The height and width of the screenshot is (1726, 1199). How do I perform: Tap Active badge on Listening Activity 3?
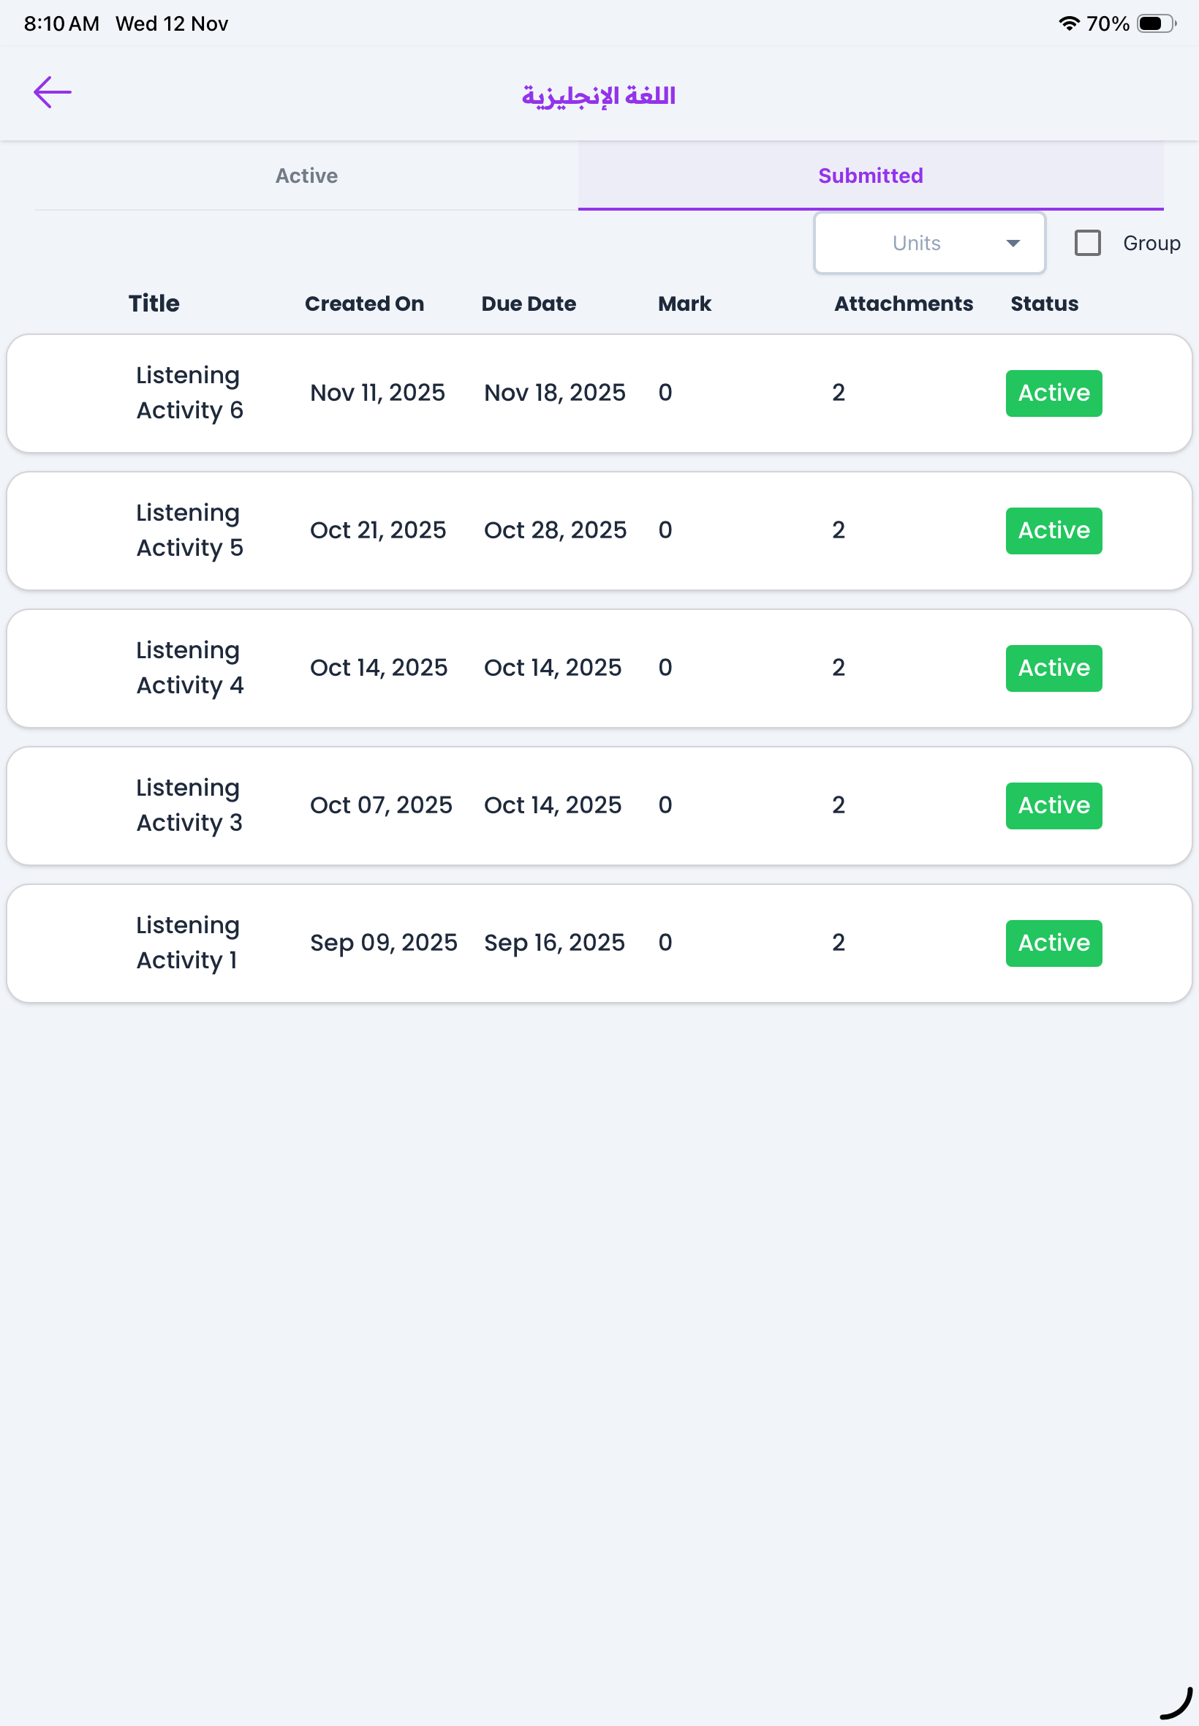[x=1054, y=805]
